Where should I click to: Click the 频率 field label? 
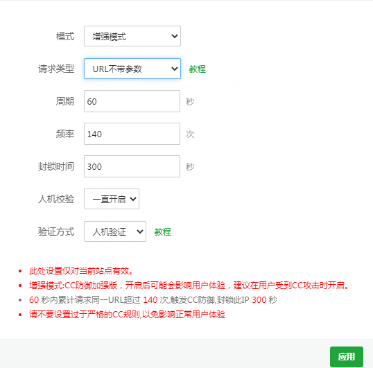click(65, 134)
